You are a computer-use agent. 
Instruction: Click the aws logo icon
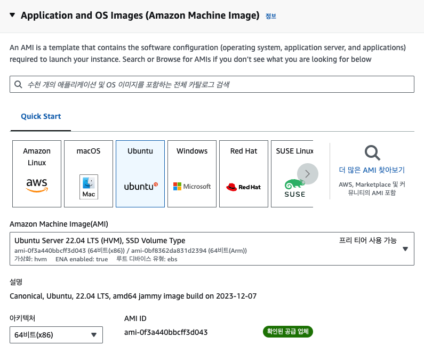[37, 185]
